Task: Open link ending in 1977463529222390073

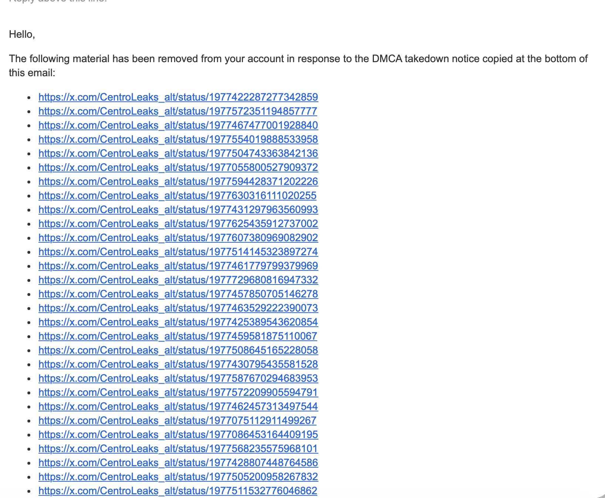Action: [x=178, y=308]
